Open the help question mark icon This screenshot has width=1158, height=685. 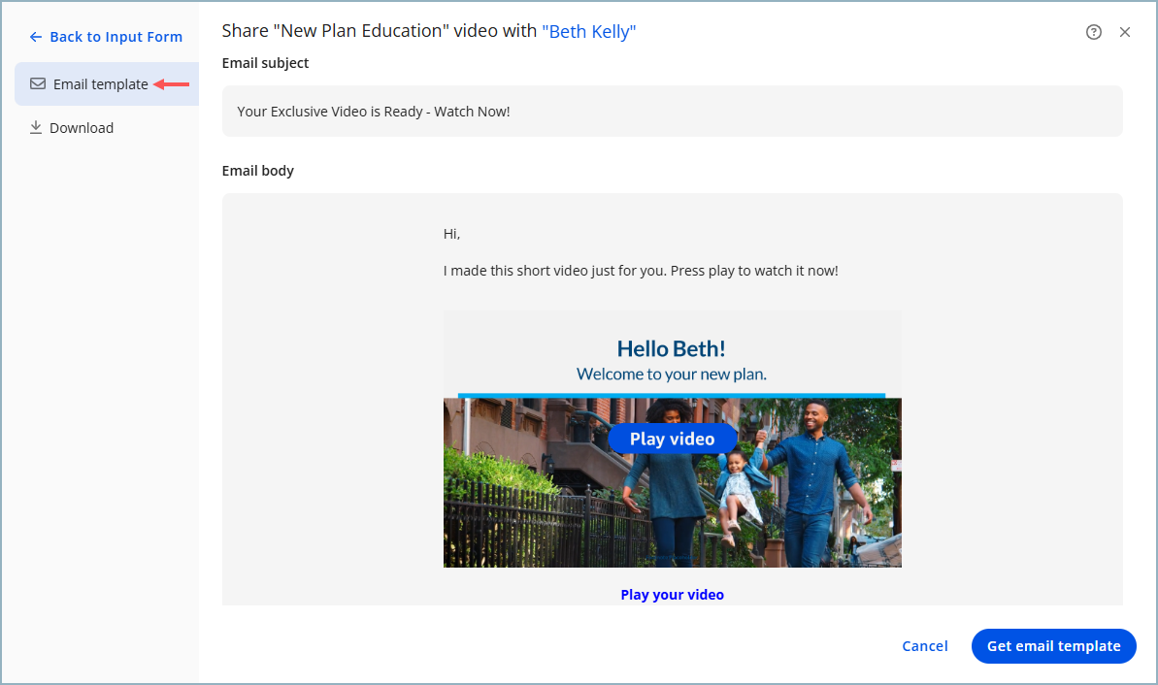tap(1093, 32)
